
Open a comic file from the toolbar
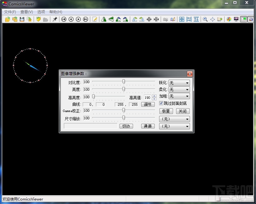tap(7, 19)
